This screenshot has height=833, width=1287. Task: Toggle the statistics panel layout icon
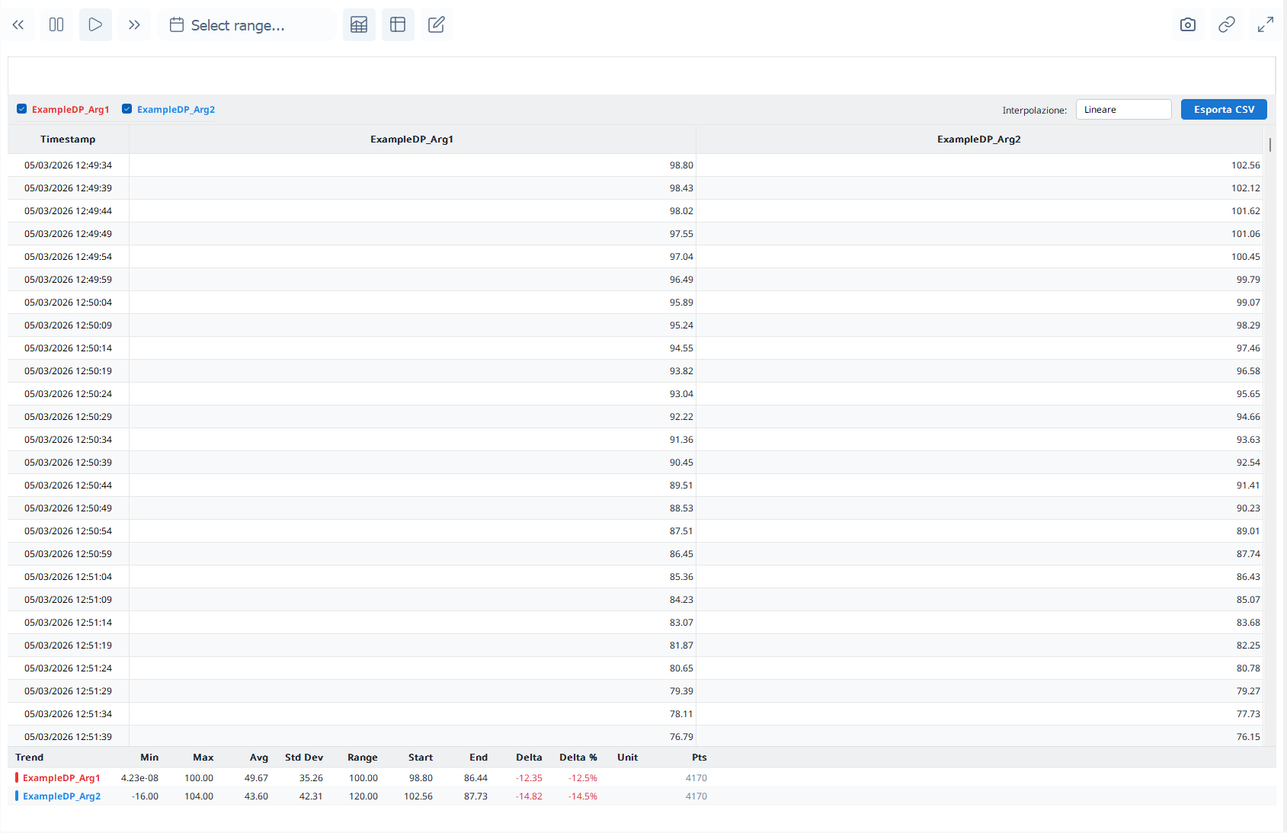[x=398, y=25]
